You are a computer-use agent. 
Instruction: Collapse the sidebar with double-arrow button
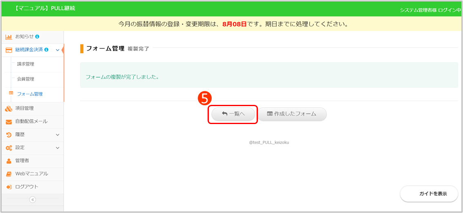click(33, 200)
